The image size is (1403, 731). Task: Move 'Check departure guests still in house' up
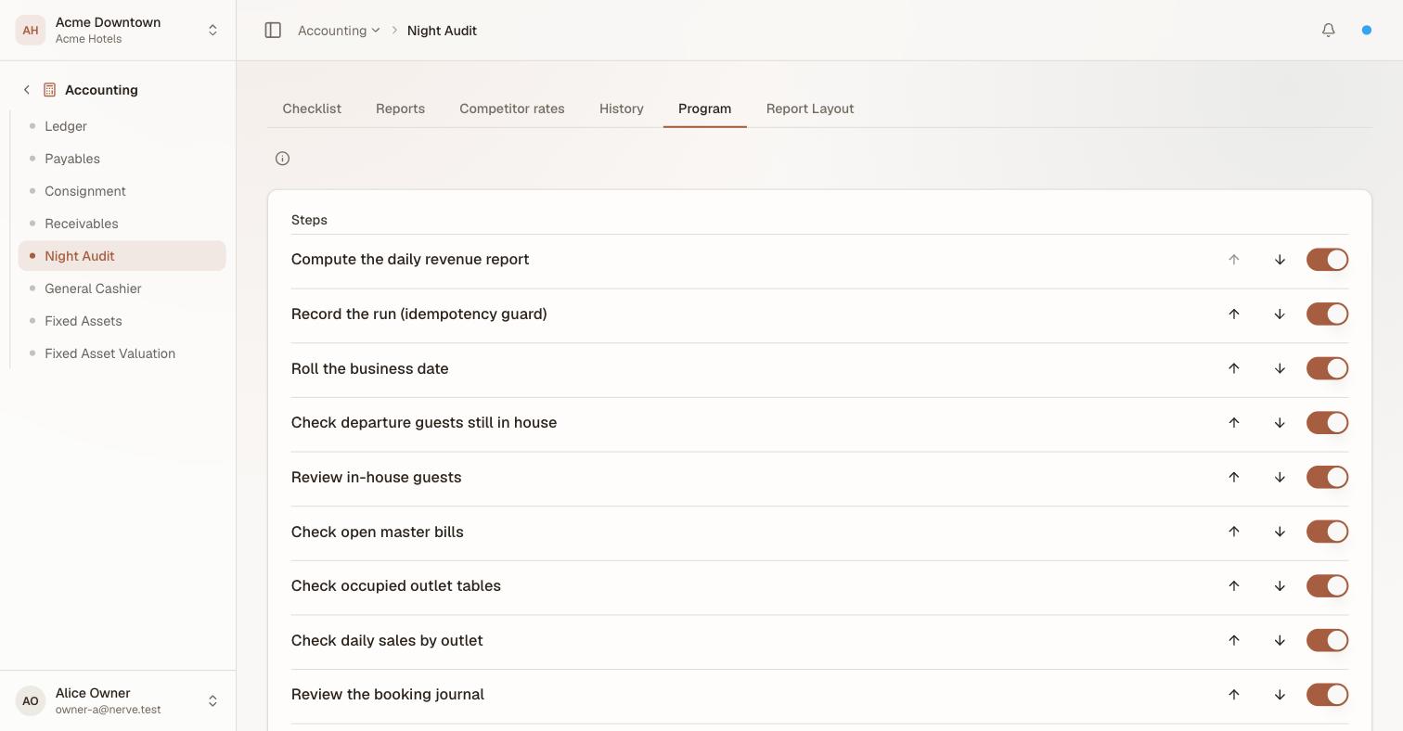click(x=1234, y=423)
